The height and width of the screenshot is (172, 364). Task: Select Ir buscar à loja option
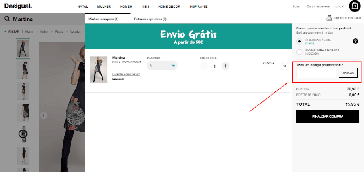(x=299, y=41)
